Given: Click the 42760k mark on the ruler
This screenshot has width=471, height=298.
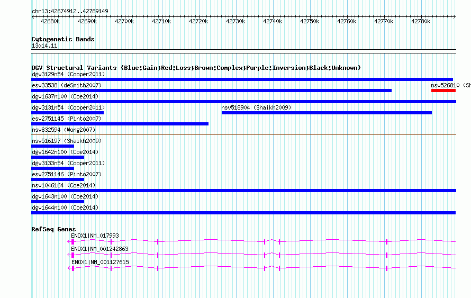Looking at the screenshot, I should pyautogui.click(x=347, y=22).
